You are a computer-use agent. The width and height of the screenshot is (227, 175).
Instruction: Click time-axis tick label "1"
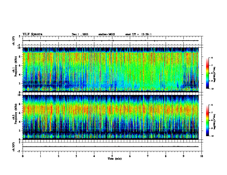pos(40,156)
